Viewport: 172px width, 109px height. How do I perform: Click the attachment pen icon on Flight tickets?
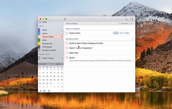(121, 33)
